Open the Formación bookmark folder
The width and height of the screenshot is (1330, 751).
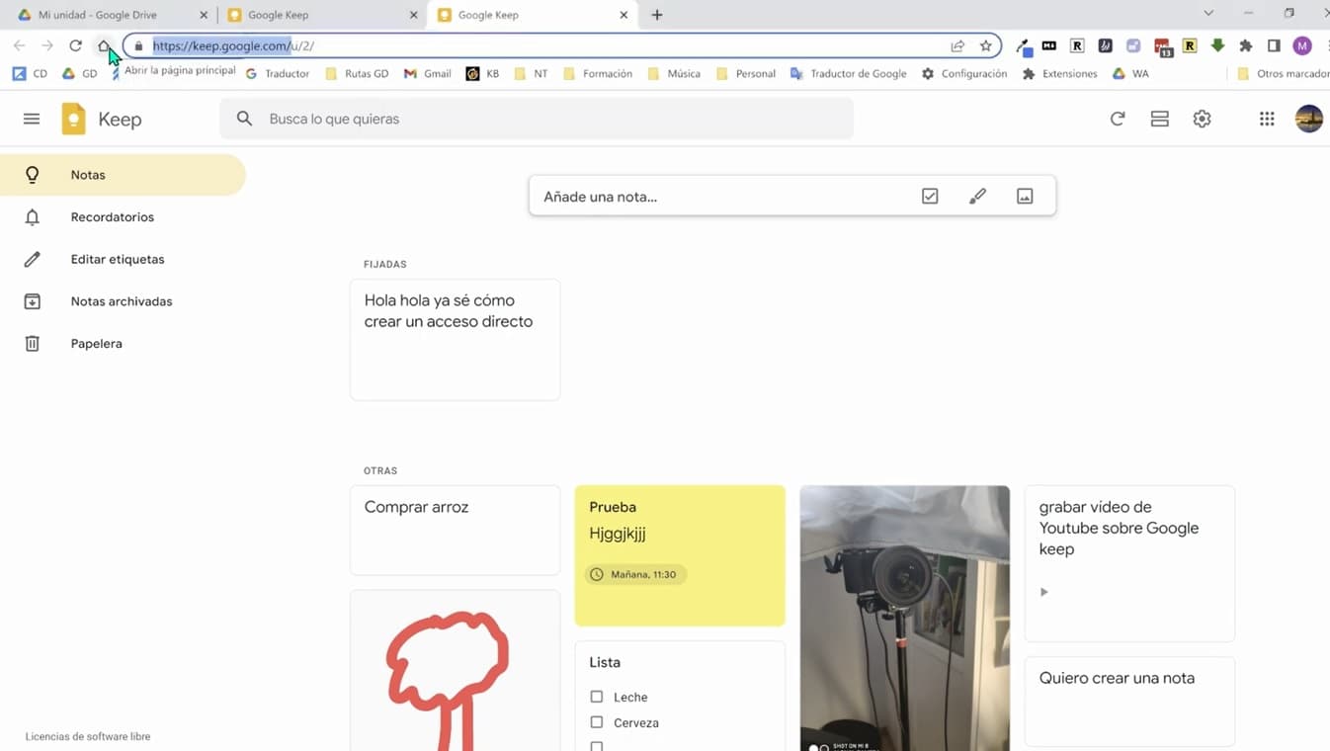tap(597, 73)
